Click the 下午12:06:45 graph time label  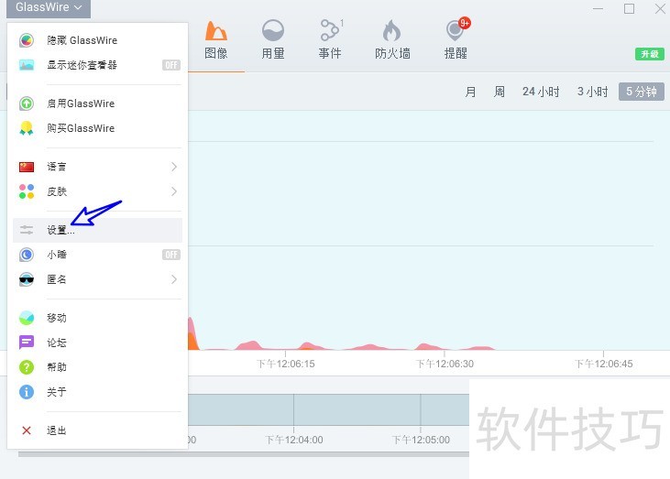[603, 365]
